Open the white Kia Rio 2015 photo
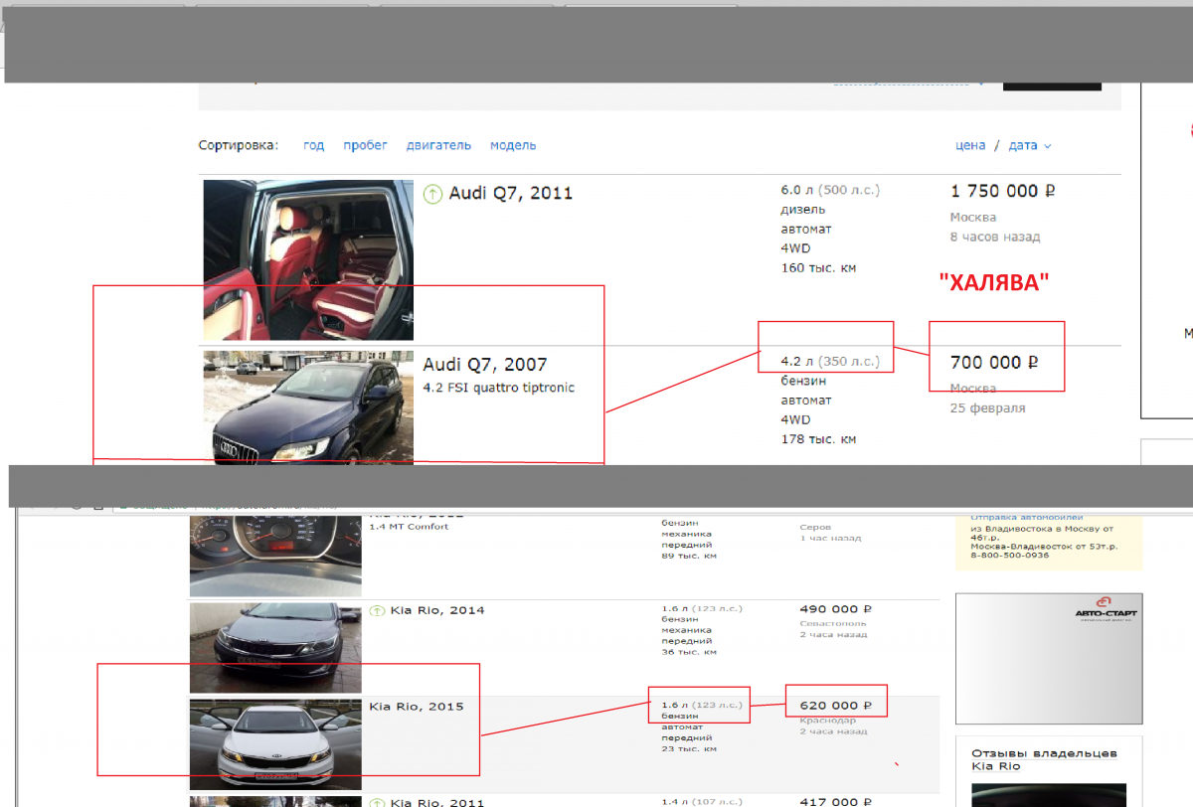 coord(275,744)
